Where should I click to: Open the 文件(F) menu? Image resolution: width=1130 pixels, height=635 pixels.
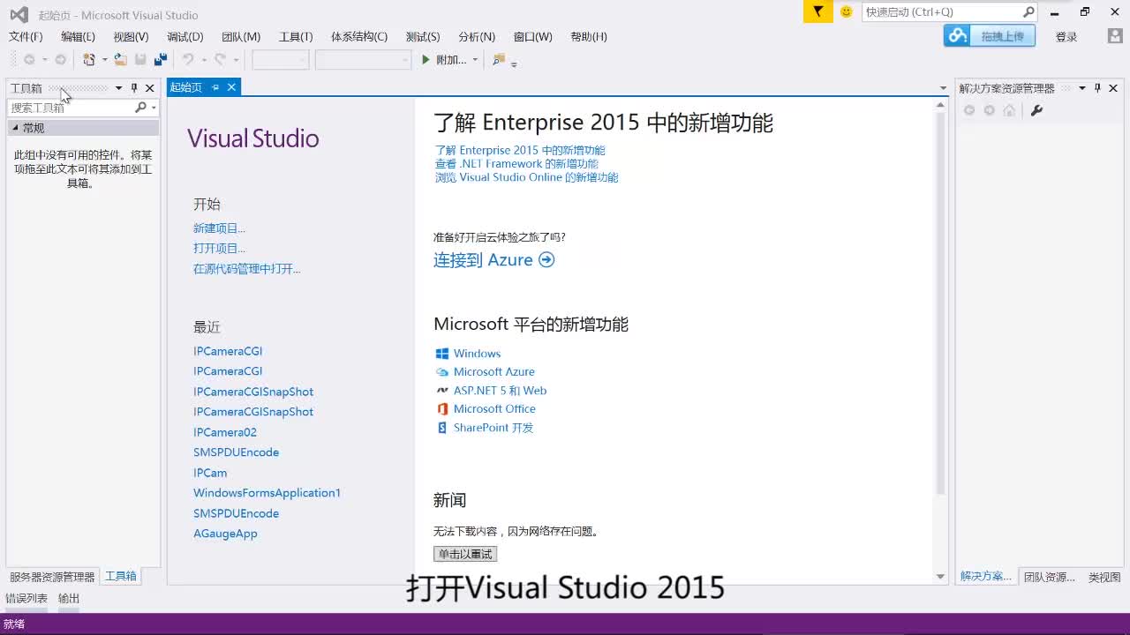tap(26, 37)
